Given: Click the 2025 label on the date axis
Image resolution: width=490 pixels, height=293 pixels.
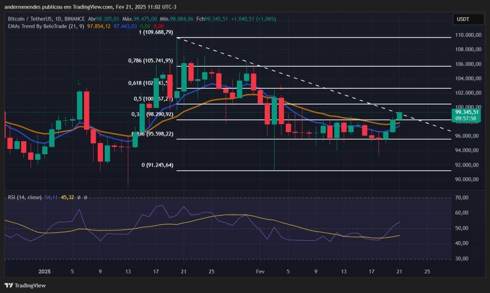Looking at the screenshot, I should point(45,272).
